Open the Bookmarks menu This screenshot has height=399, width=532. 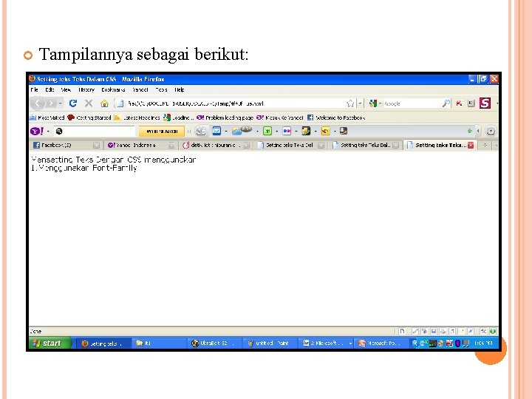[x=113, y=90]
